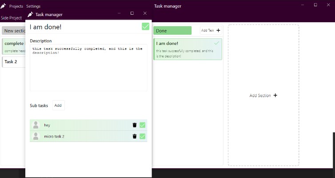Delete the 'micro task 2' sub task
335x178 pixels.
134,136
